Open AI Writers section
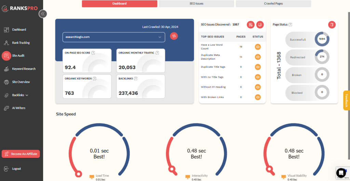Screen dimensions: 350x181 click(18, 108)
